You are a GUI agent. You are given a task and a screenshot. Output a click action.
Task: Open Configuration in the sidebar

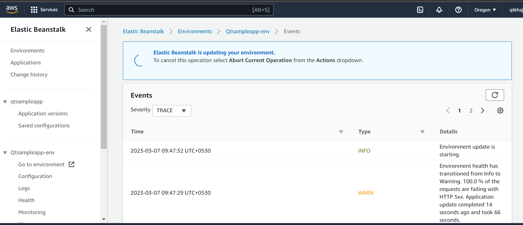coord(35,176)
